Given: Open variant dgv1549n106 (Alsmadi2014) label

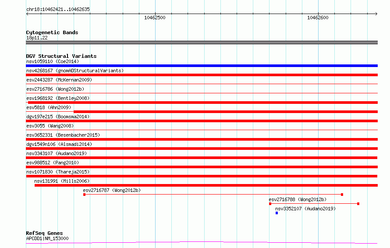Looking at the screenshot, I should pyautogui.click(x=59, y=144).
